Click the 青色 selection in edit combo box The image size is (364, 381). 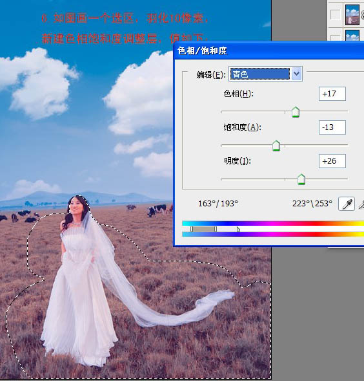pos(259,74)
